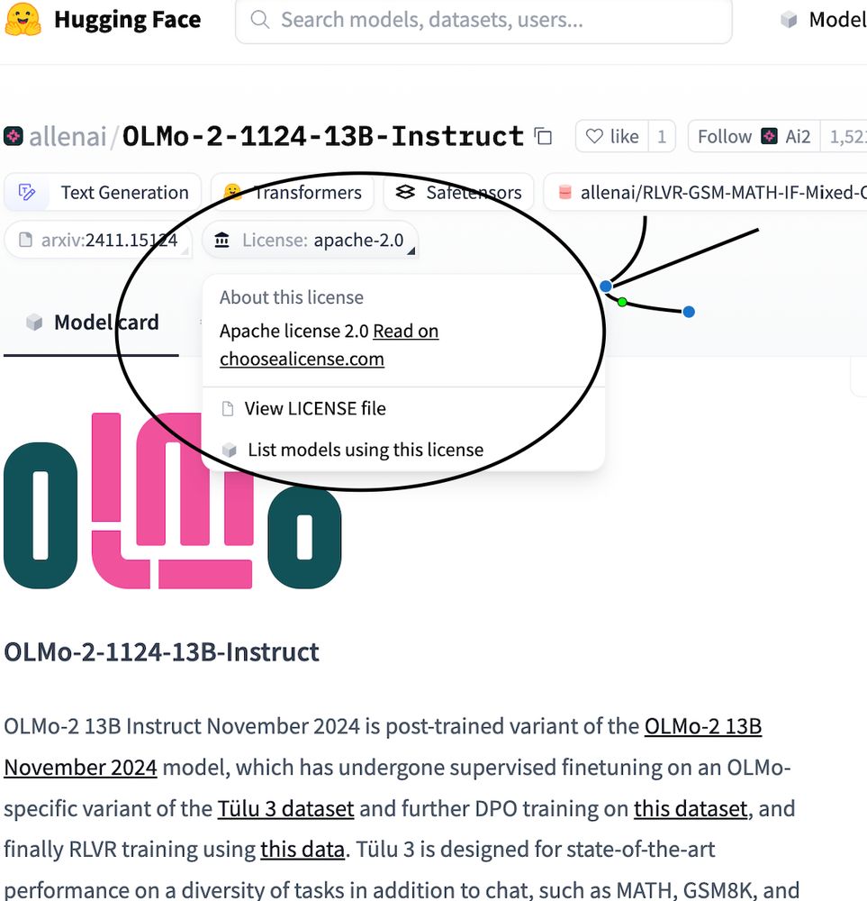Click the 'Apache license 2.0' text

(294, 331)
